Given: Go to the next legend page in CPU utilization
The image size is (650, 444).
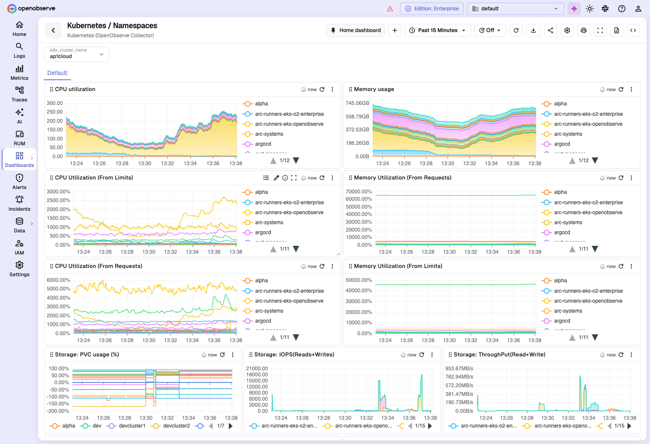Looking at the screenshot, I should click(x=296, y=160).
